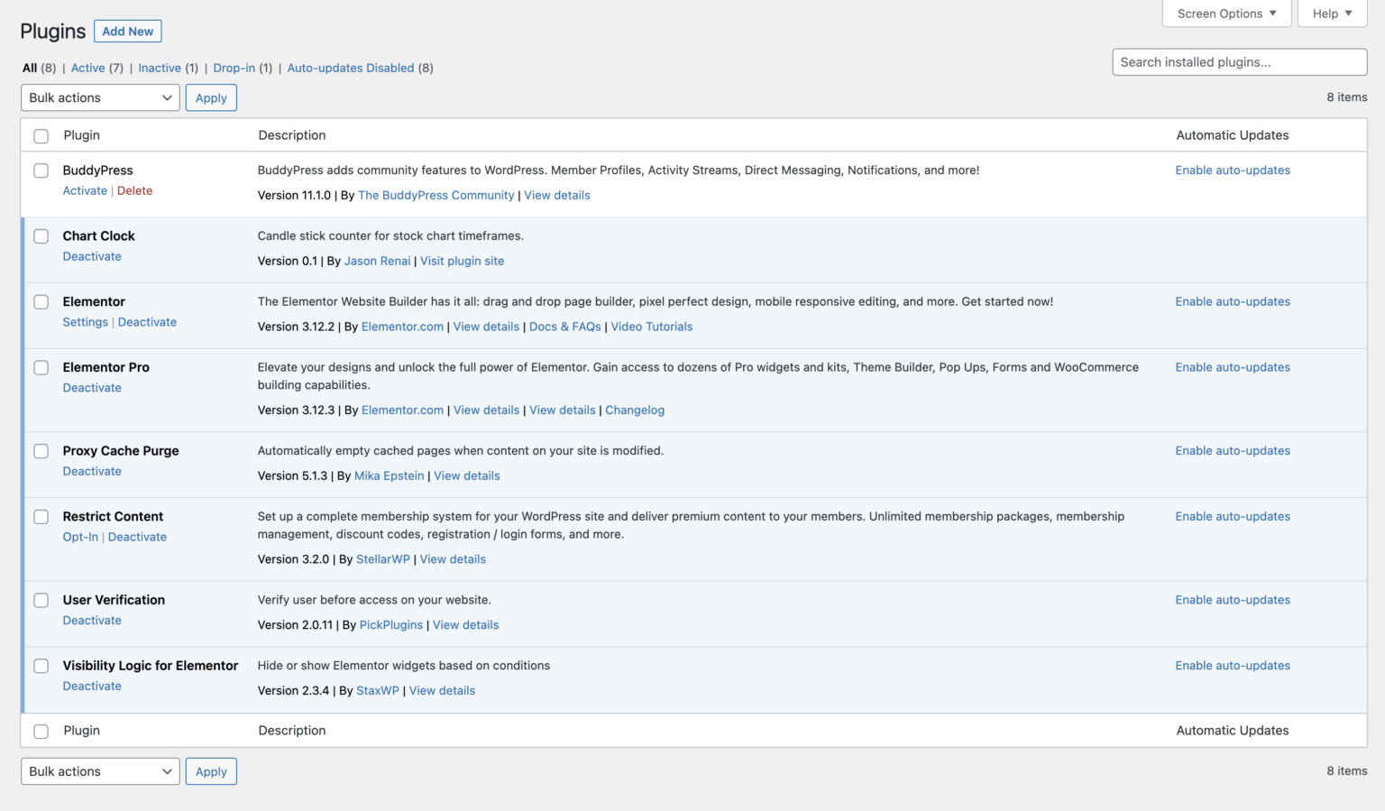
Task: Click the Add New plugin button
Action: tap(128, 32)
